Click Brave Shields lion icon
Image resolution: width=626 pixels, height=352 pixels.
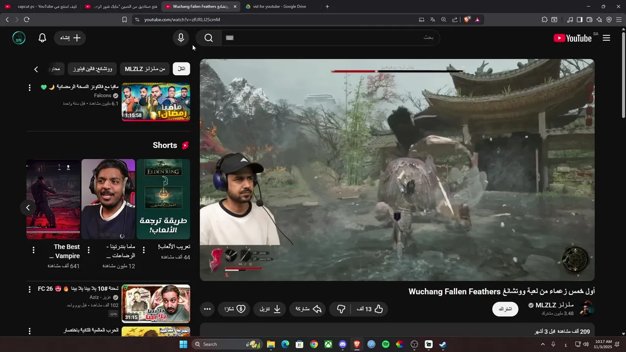pos(467,20)
